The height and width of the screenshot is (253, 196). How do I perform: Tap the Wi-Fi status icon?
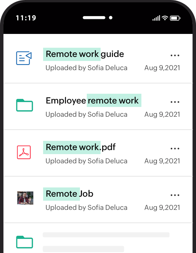[x=165, y=18]
